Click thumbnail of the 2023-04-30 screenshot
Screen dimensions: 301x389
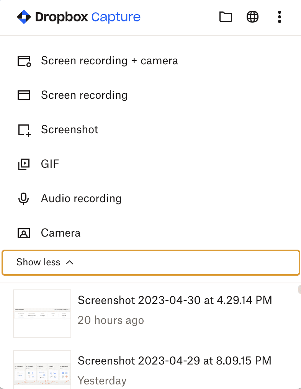point(42,314)
